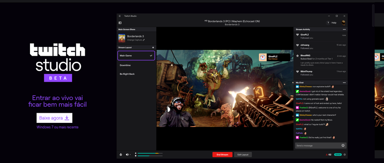Click star icon beside BlessRNG subscription
Image resolution: width=384 pixels, height=163 pixels.
(x=297, y=56)
